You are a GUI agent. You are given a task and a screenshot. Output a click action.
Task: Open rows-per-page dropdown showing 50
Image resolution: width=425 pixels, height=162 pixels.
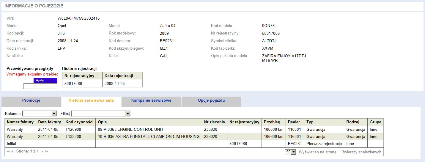[x=290, y=152]
